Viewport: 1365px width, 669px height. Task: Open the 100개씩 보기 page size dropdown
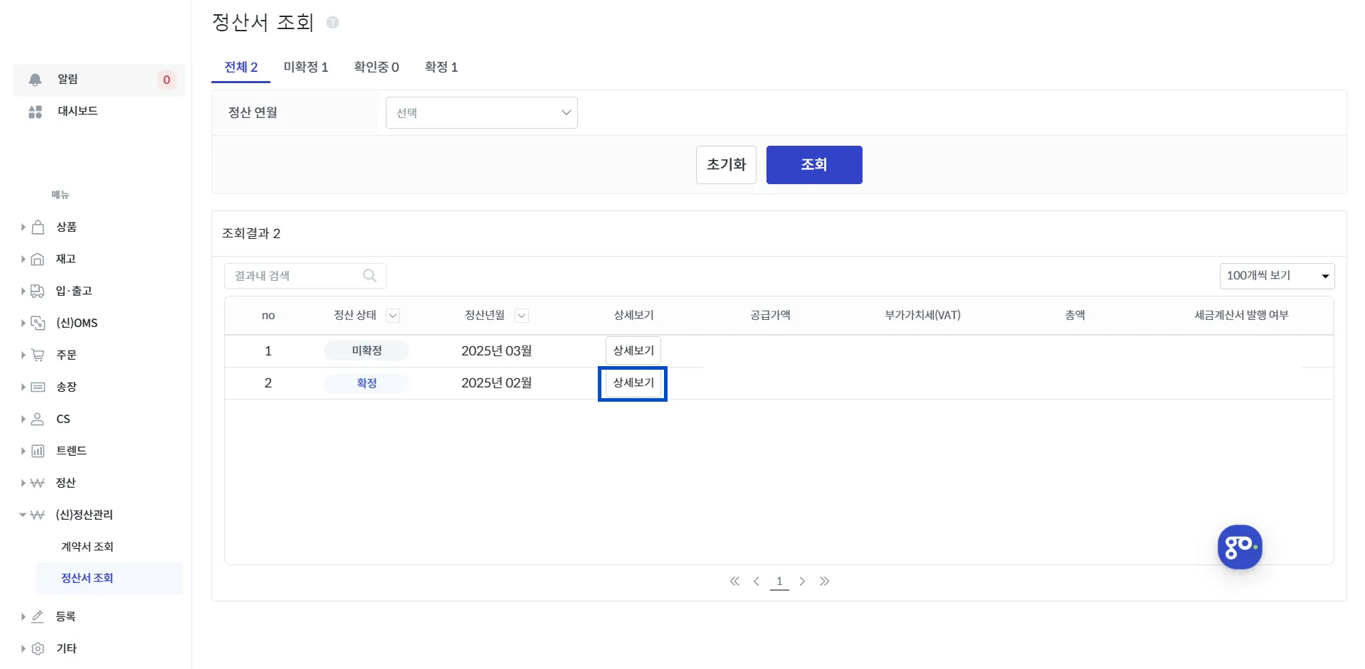1277,276
